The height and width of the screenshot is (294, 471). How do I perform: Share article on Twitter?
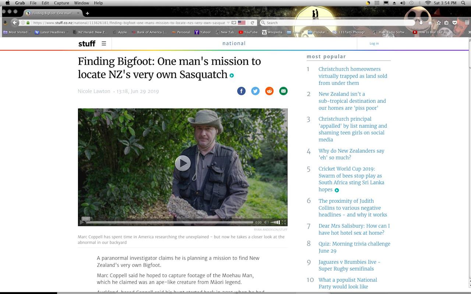coord(255,91)
